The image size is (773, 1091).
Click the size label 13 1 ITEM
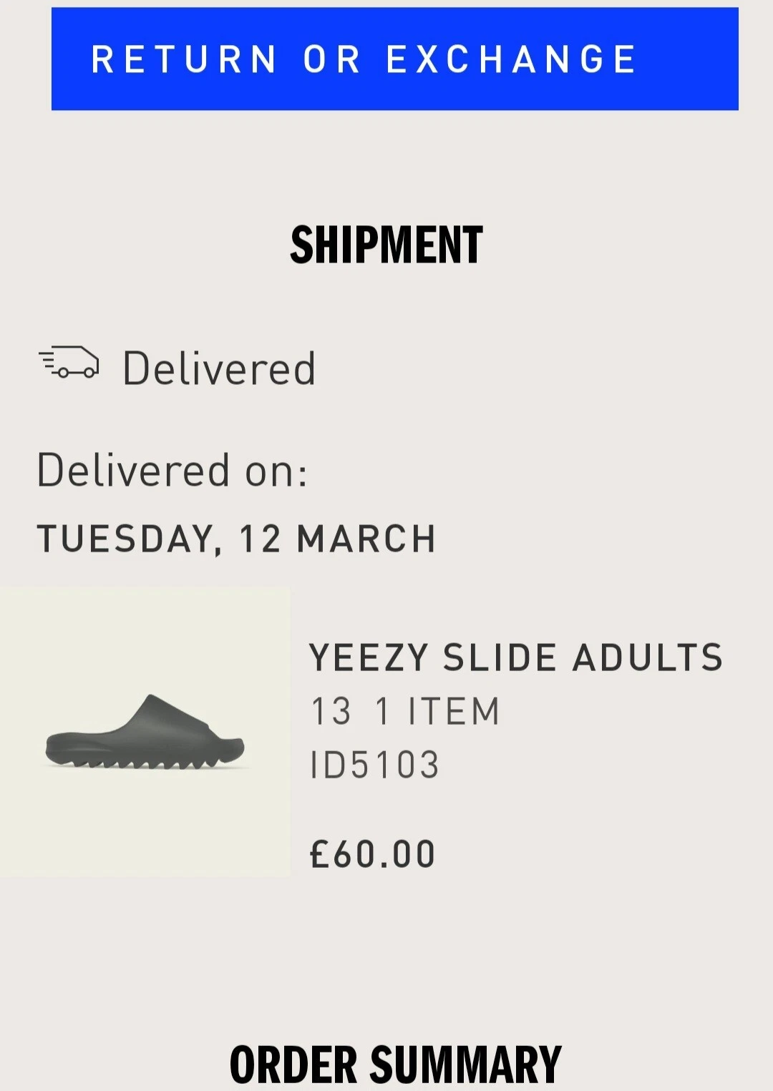[x=404, y=710]
